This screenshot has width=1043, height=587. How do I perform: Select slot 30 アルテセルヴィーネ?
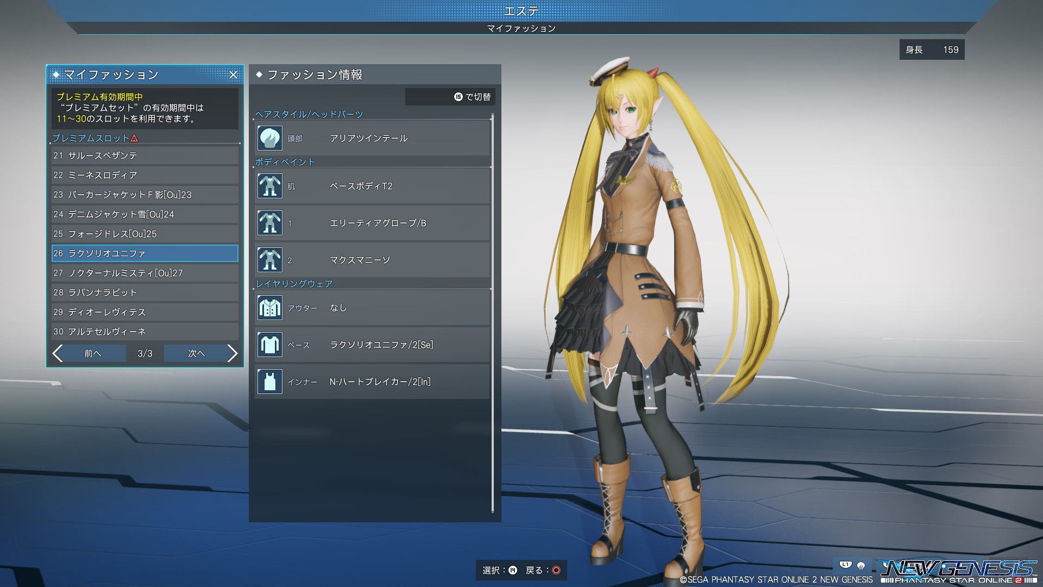tap(145, 332)
